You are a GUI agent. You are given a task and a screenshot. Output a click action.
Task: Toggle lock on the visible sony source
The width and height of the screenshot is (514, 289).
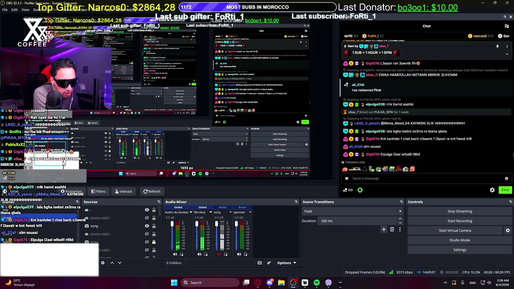[154, 226]
